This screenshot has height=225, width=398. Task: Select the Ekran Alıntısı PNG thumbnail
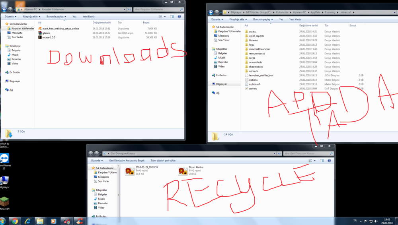point(182,171)
